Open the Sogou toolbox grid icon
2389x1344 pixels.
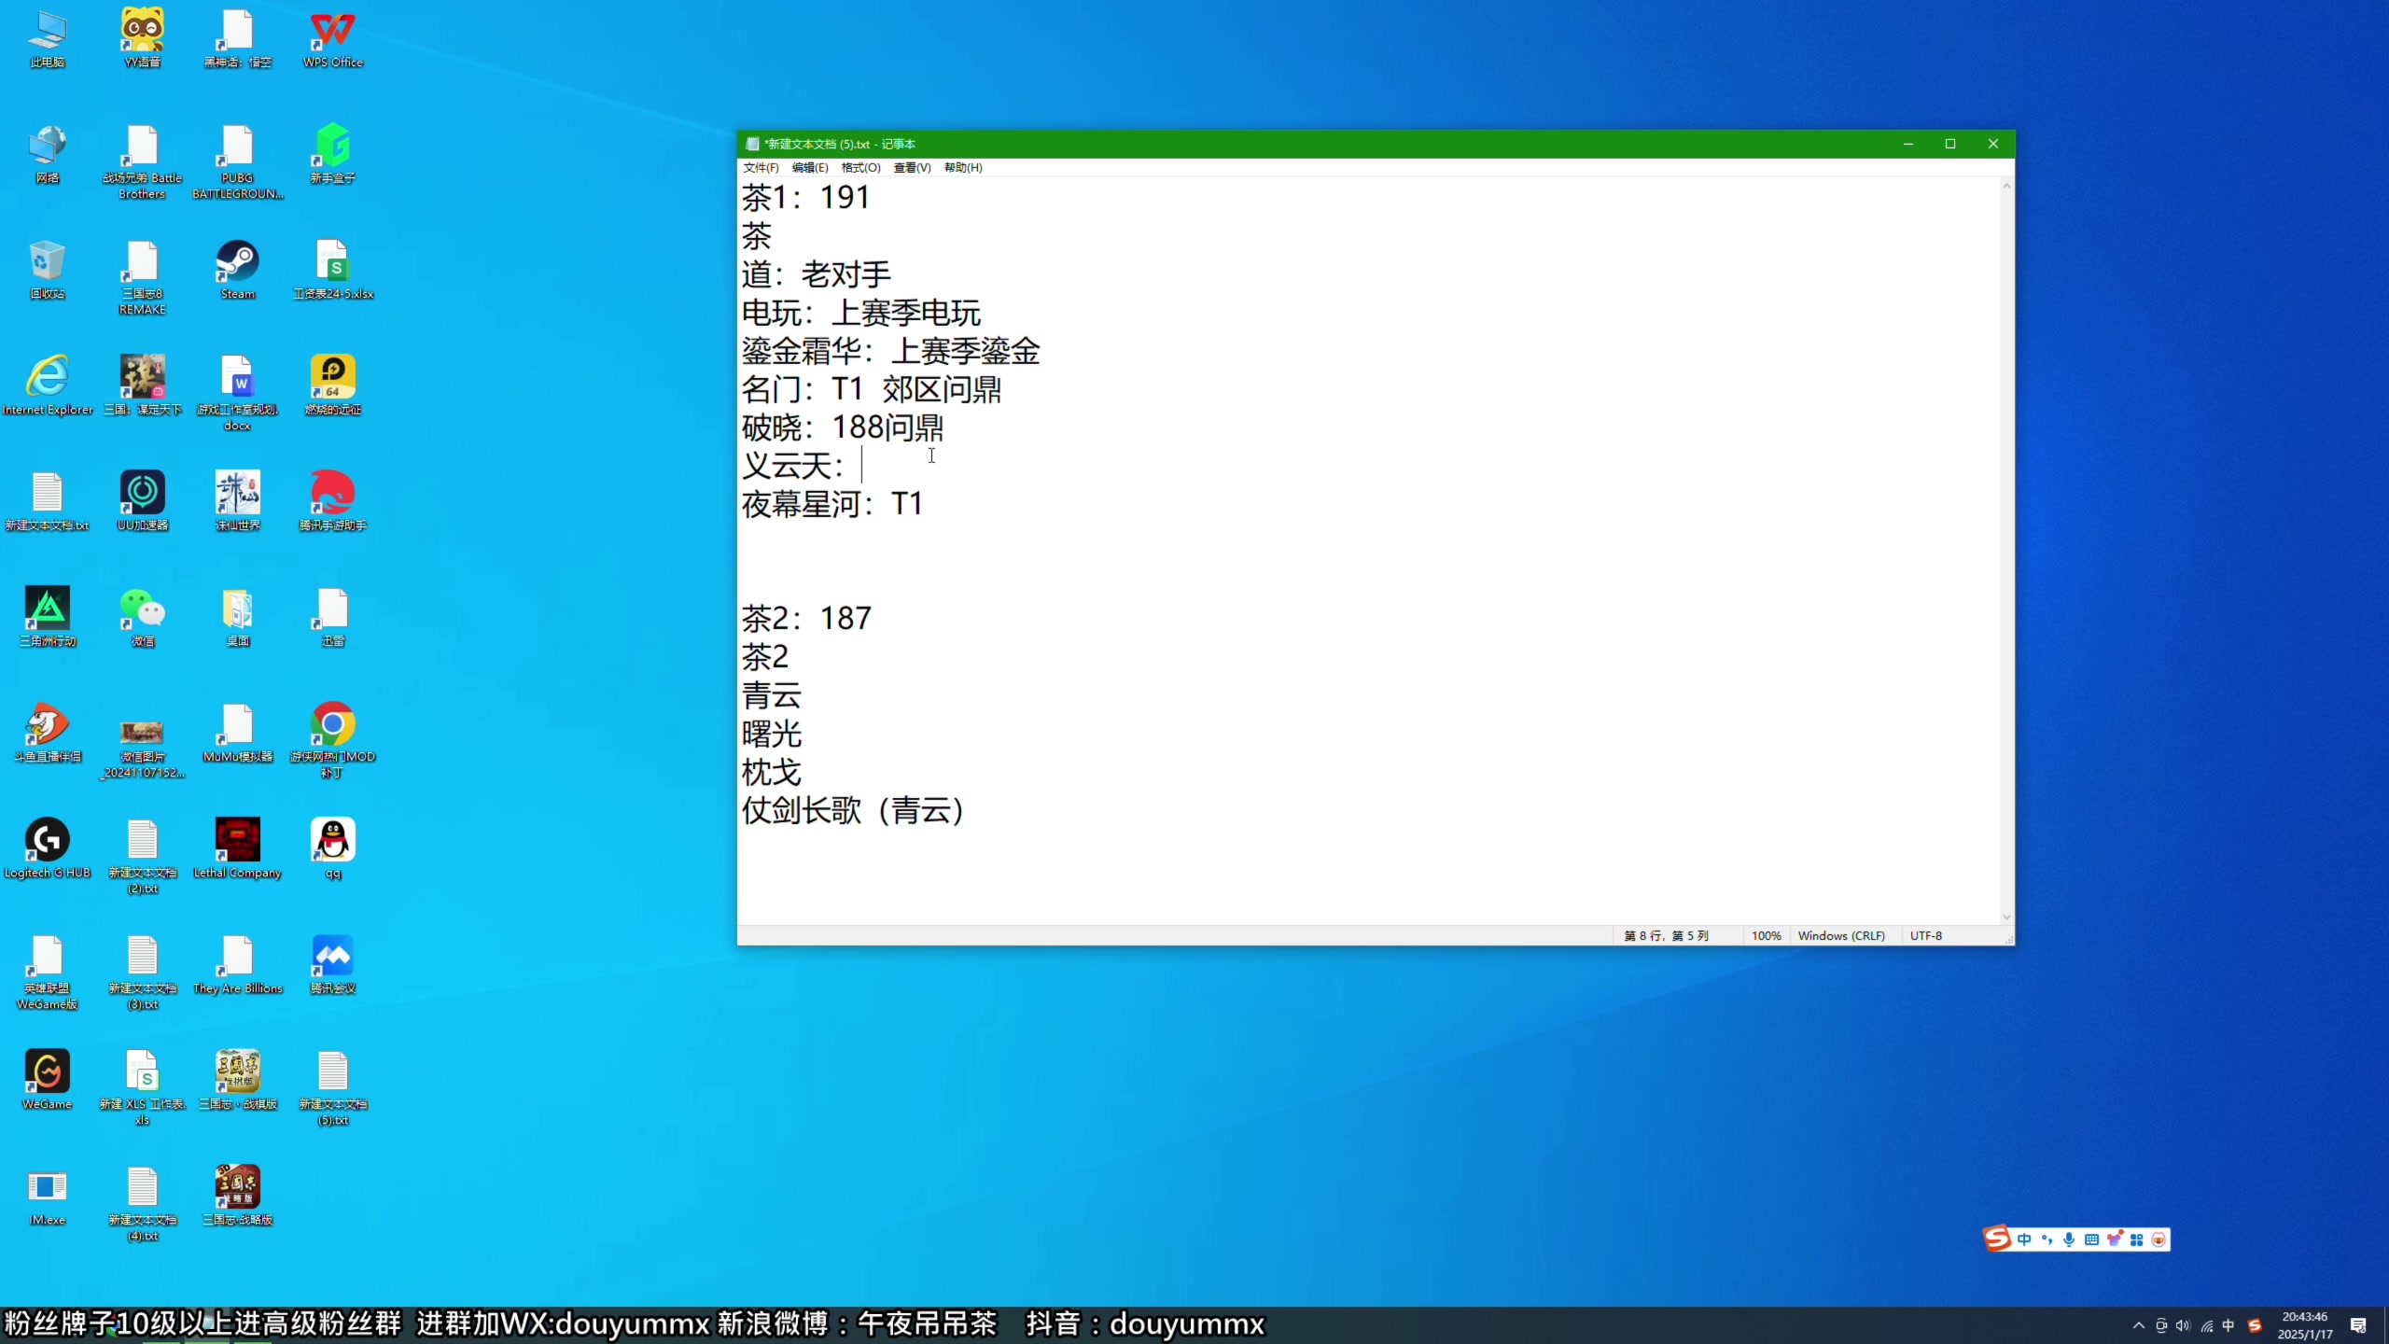[2136, 1239]
